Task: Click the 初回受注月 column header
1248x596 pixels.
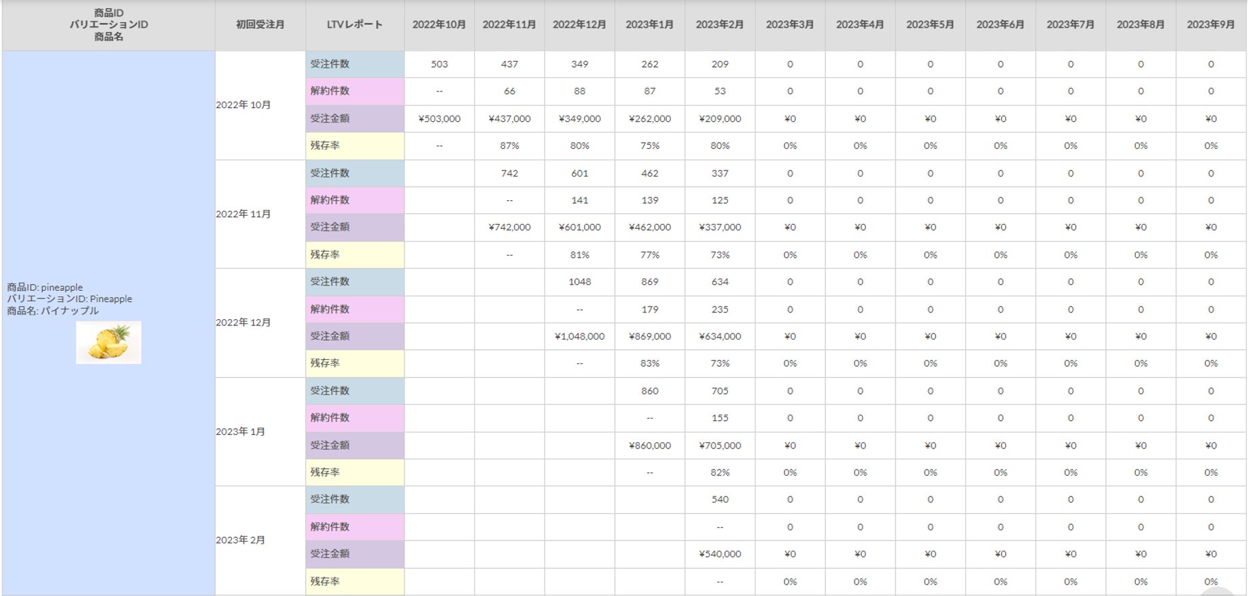Action: (260, 25)
